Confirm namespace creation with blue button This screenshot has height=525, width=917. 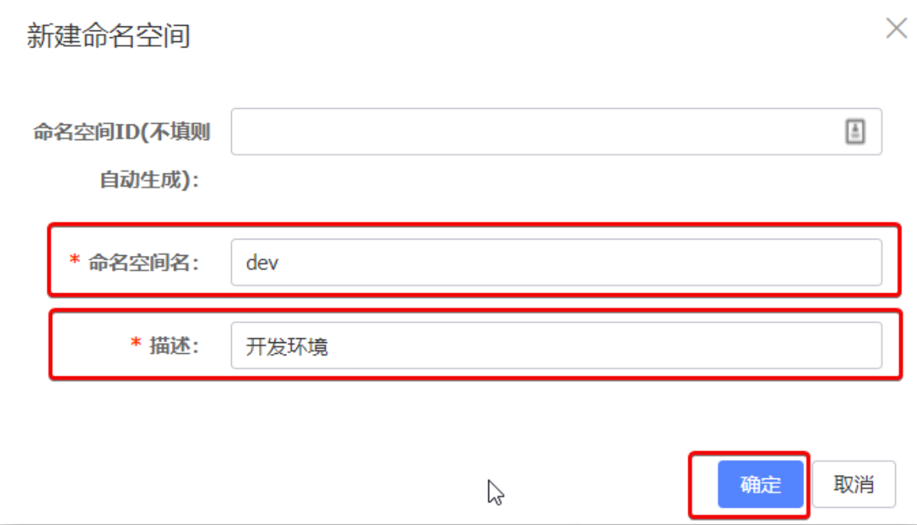[x=760, y=484]
